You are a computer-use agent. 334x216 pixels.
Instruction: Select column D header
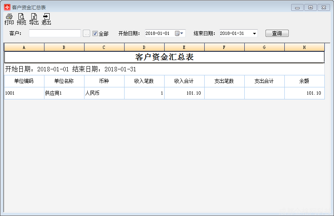(x=144, y=47)
